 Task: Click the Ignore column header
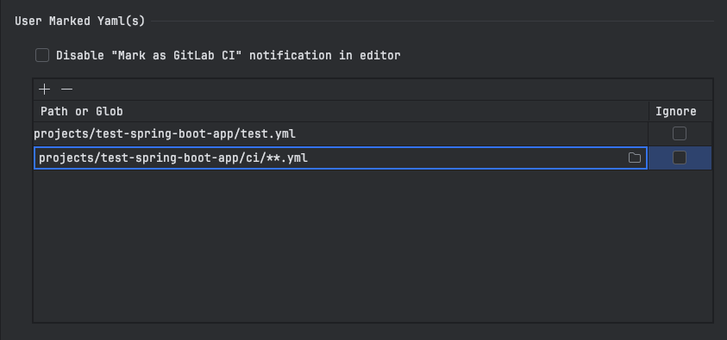pos(675,112)
